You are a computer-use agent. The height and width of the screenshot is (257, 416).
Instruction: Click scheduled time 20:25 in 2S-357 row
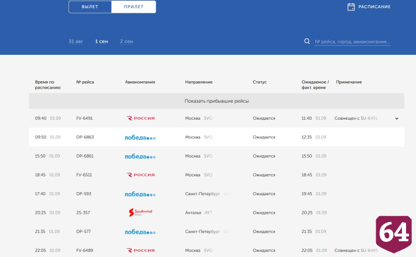[40, 213]
